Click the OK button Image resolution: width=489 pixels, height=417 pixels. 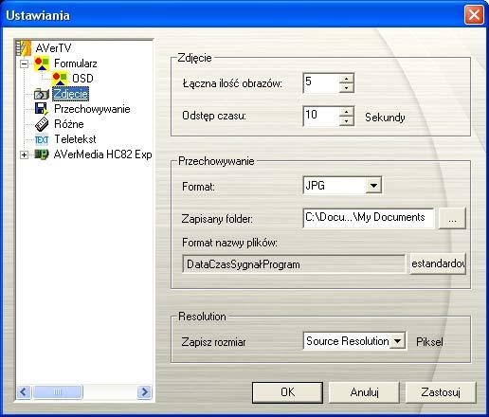[x=287, y=392]
